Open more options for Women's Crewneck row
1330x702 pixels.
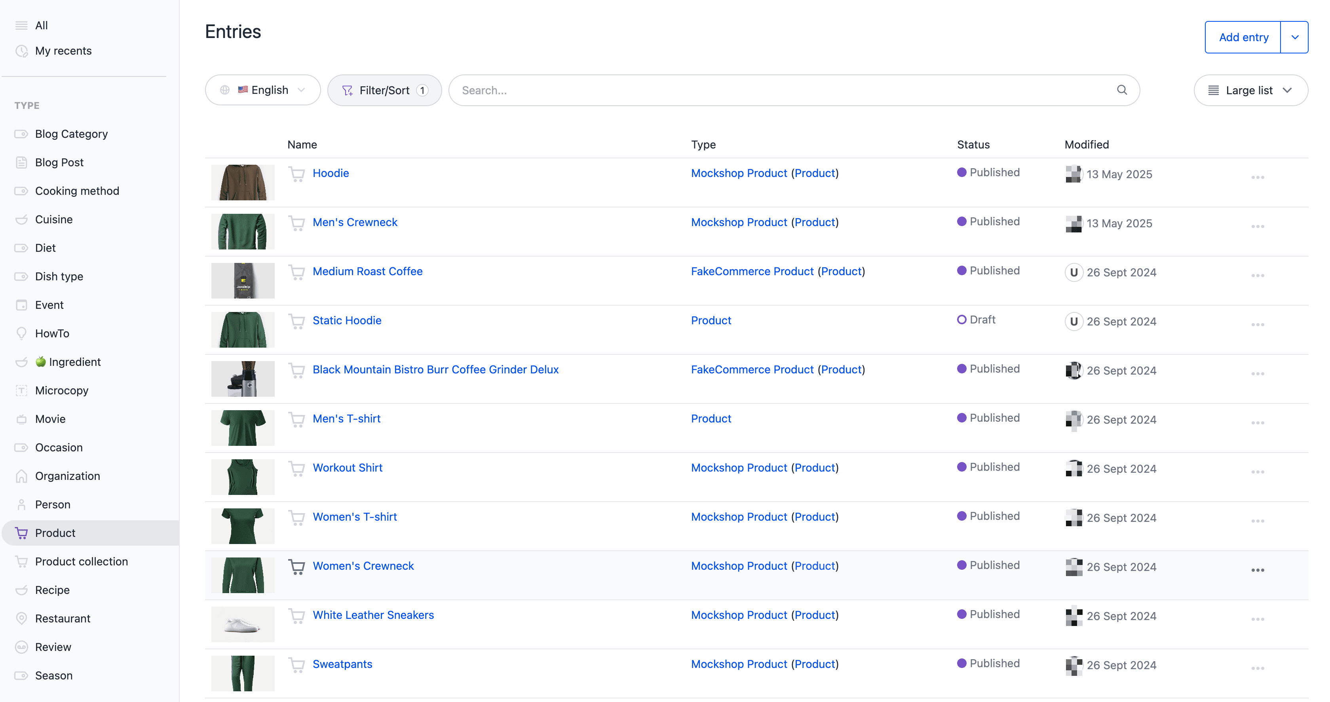tap(1257, 570)
